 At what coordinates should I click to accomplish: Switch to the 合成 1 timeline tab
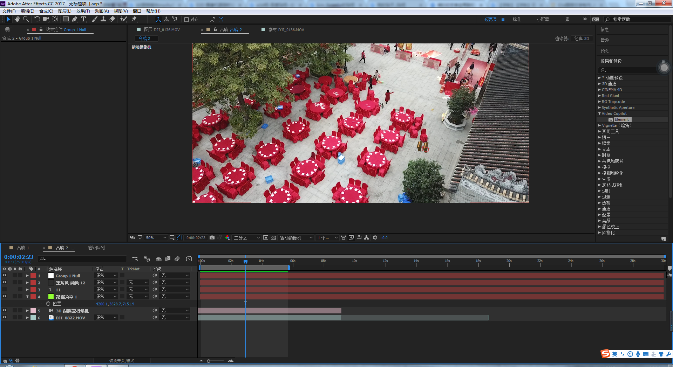tap(23, 248)
